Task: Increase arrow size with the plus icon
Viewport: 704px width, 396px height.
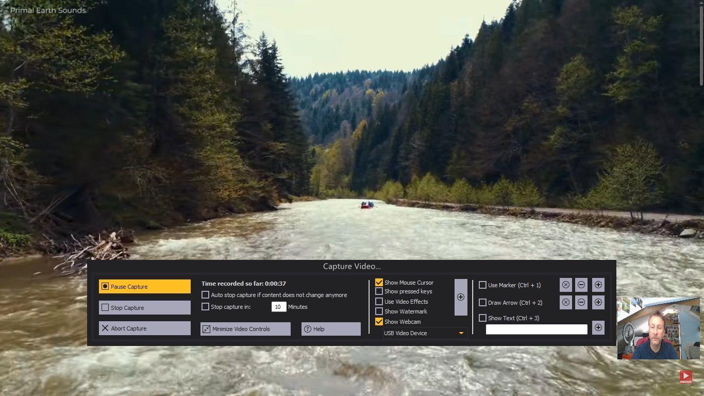Action: [598, 302]
